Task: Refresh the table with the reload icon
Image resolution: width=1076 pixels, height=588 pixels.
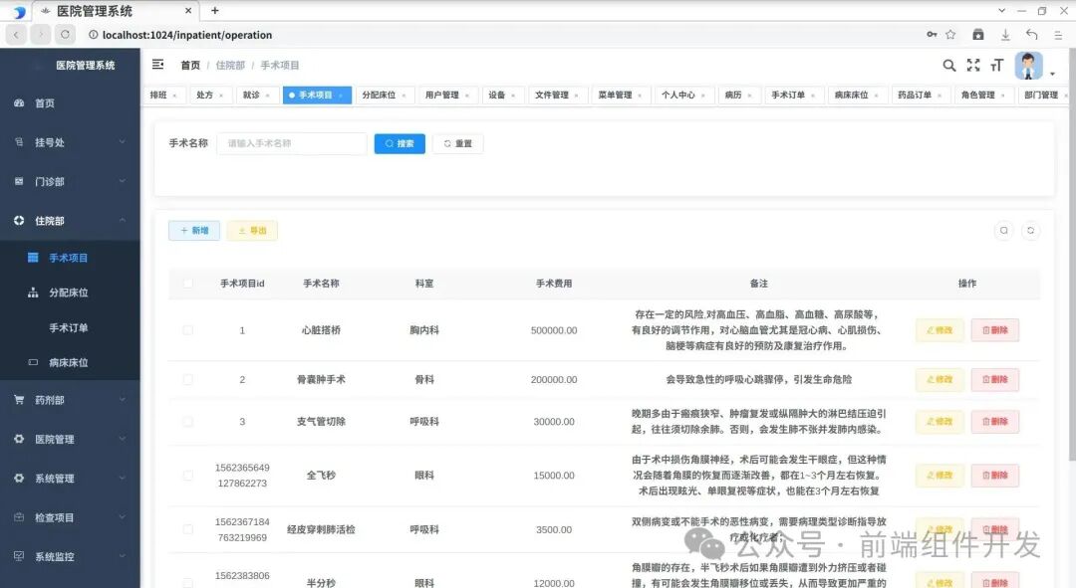Action: (x=1031, y=230)
